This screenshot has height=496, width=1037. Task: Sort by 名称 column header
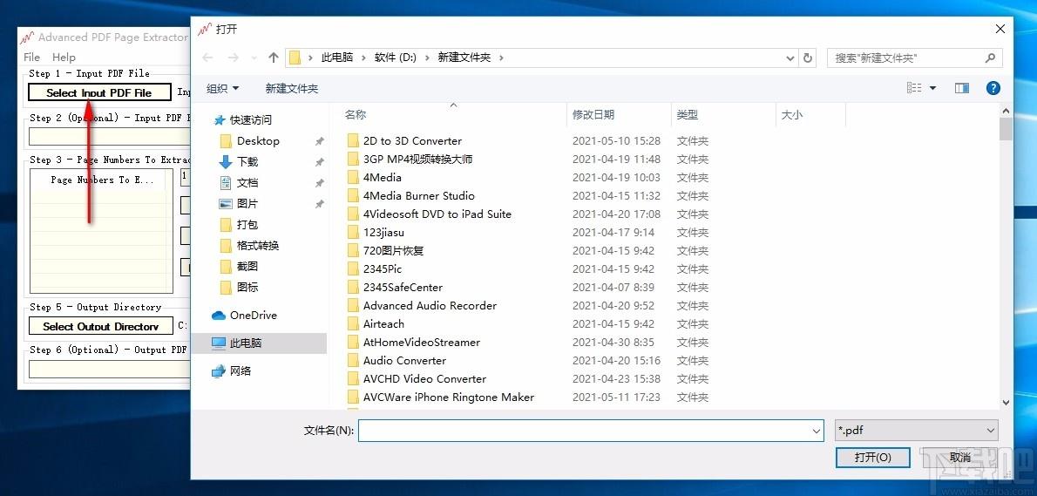[356, 114]
